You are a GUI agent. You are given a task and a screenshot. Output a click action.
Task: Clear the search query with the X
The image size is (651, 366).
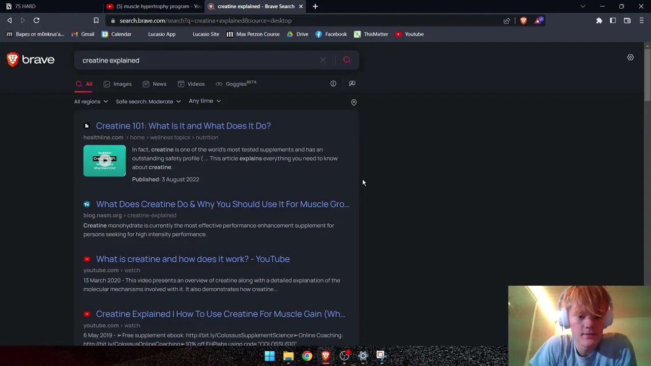(323, 60)
